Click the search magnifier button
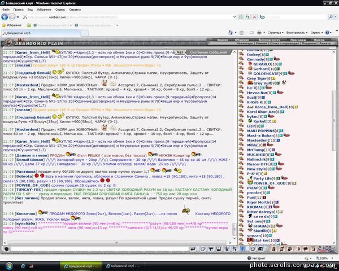The image size is (339, 271). (x=331, y=17)
